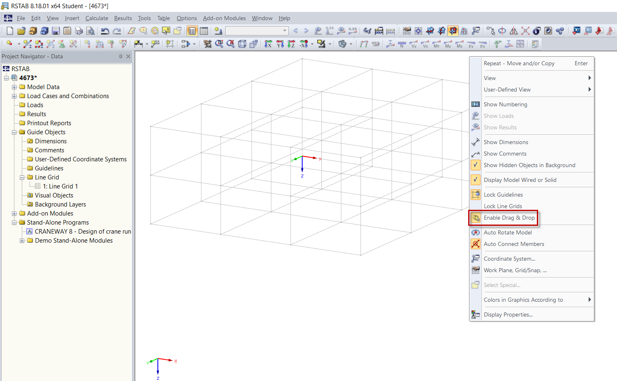
Task: Collapse the 4673* model root node
Action: click(x=7, y=78)
